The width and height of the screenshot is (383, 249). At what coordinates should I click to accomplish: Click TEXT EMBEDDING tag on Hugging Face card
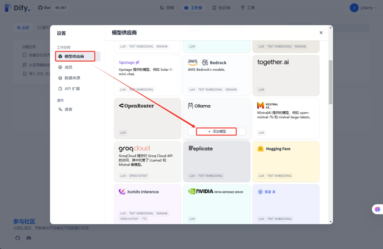click(279, 176)
